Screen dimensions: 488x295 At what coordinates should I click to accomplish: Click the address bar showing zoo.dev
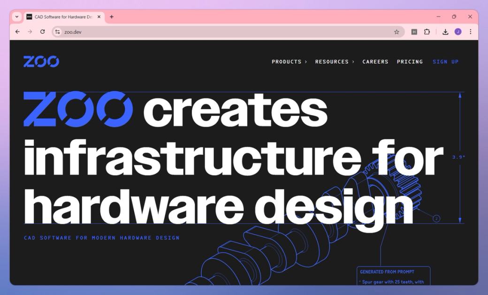pyautogui.click(x=188, y=31)
